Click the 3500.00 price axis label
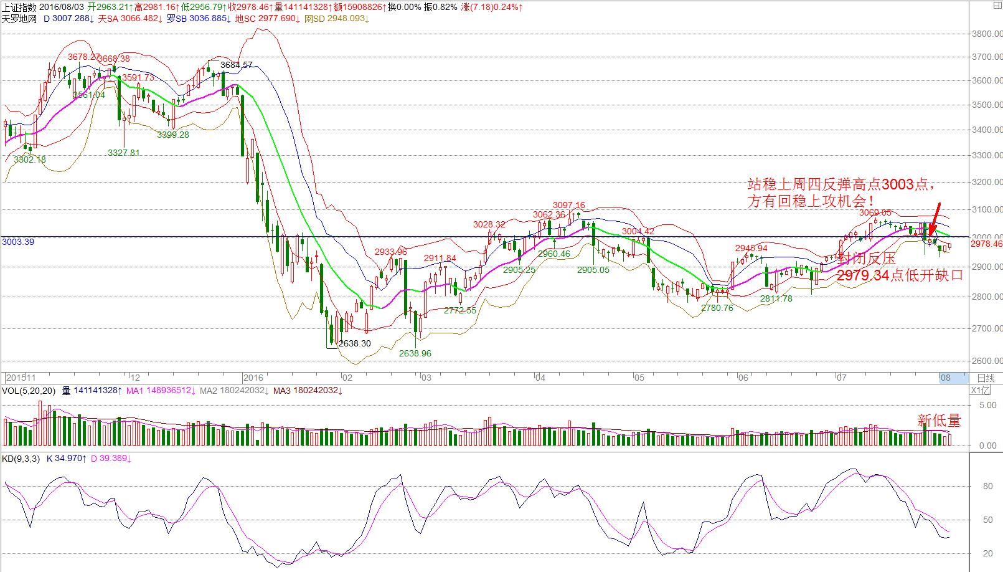This screenshot has width=1003, height=572. [x=987, y=105]
